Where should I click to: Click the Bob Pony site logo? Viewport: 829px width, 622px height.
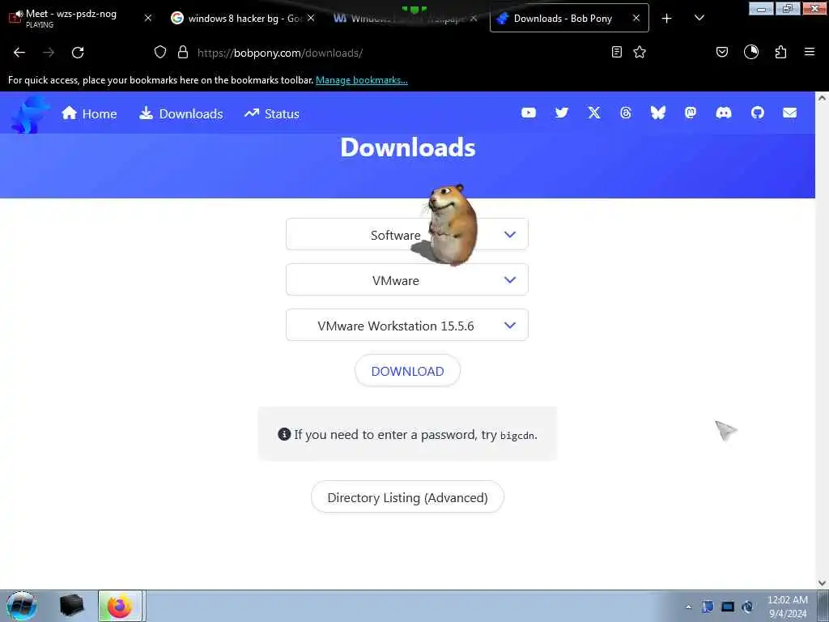[x=29, y=113]
